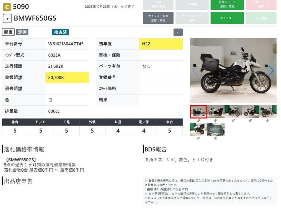Screen dimensions: 281x217
Task: Go to next photo with right arrow
Action: [271, 70]
